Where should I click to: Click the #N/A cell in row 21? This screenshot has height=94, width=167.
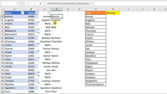click(45, 84)
